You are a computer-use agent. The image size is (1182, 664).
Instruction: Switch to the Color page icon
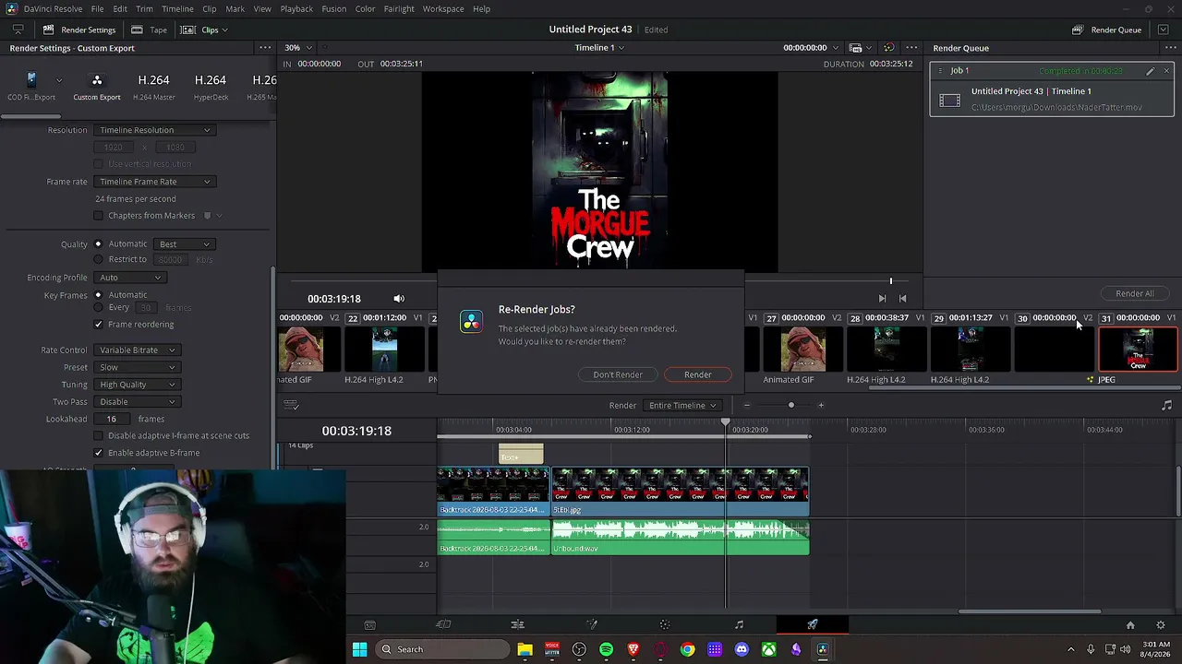tap(665, 625)
